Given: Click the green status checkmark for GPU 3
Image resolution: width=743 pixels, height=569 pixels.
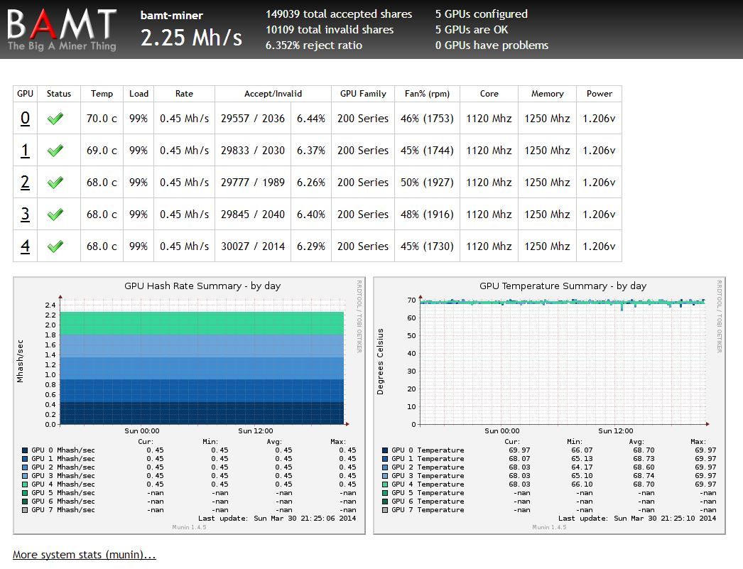Looking at the screenshot, I should (x=59, y=214).
